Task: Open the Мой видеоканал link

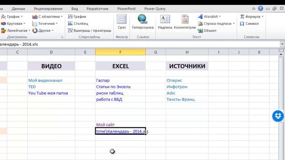Action: tap(45, 80)
